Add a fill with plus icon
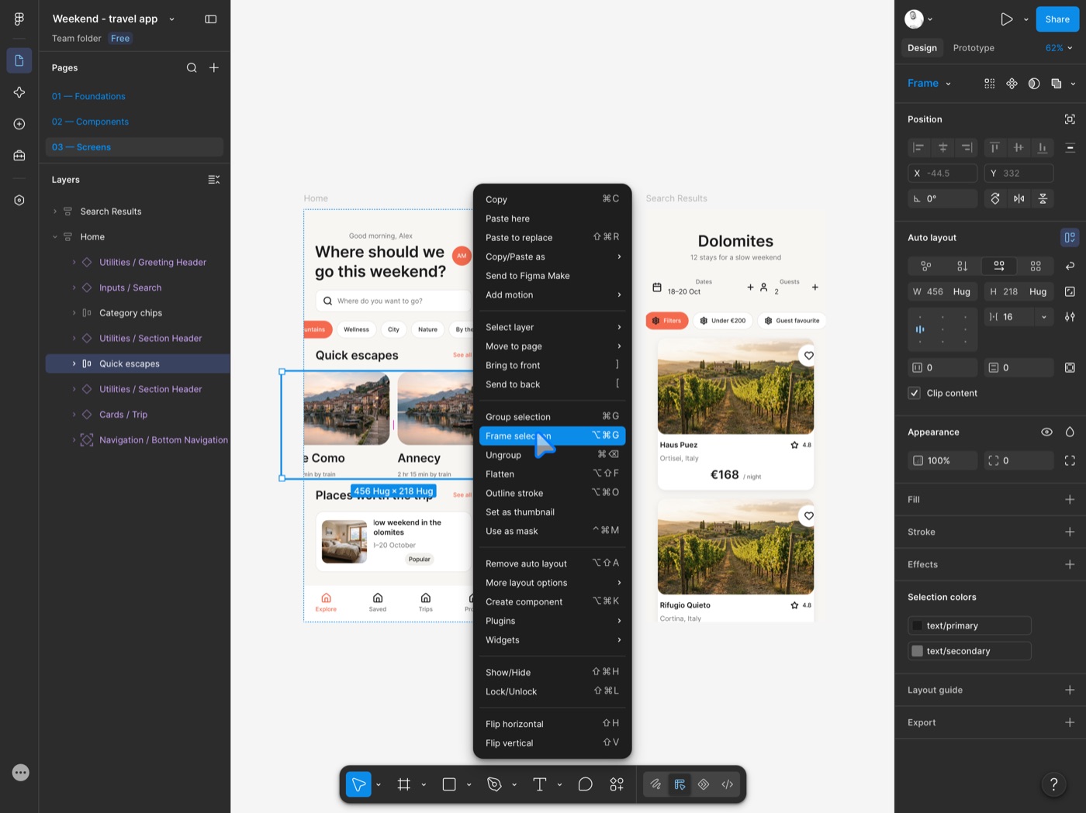 [x=1070, y=499]
